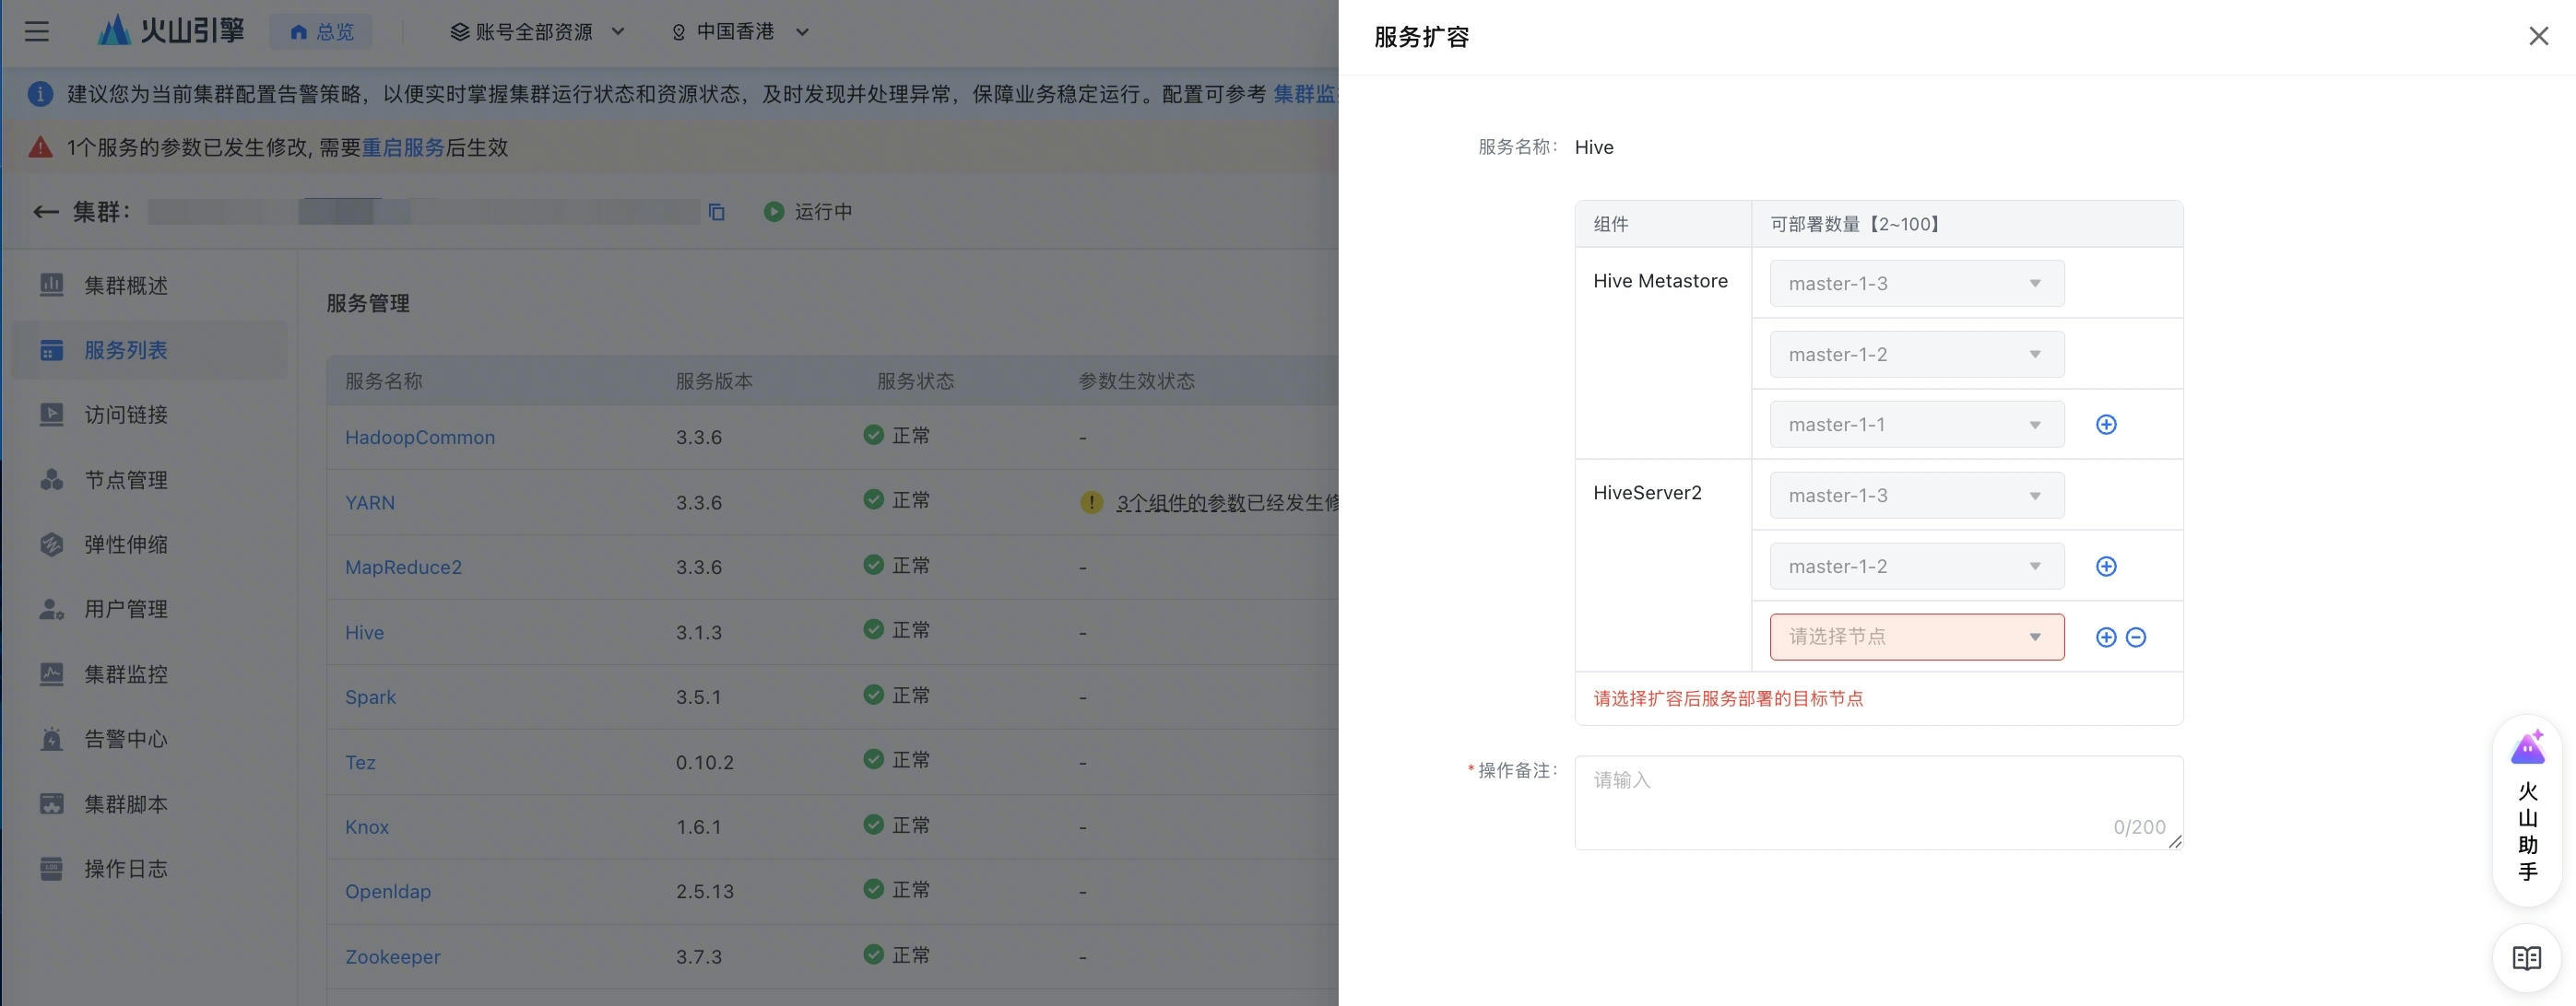Click plus icon beside 请选择节点 row
Image resolution: width=2576 pixels, height=1006 pixels.
coord(2106,638)
